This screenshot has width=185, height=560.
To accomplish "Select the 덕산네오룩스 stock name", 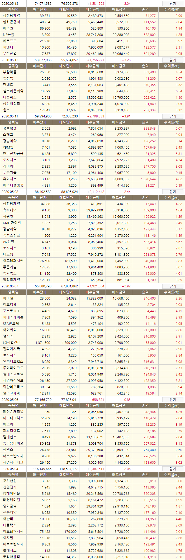I will point(13,387).
